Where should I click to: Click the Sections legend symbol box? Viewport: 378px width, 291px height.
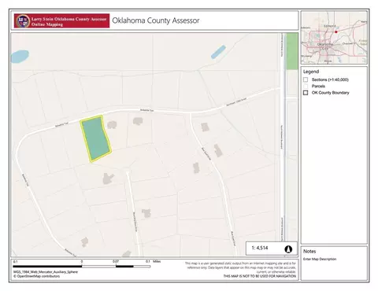coord(306,79)
